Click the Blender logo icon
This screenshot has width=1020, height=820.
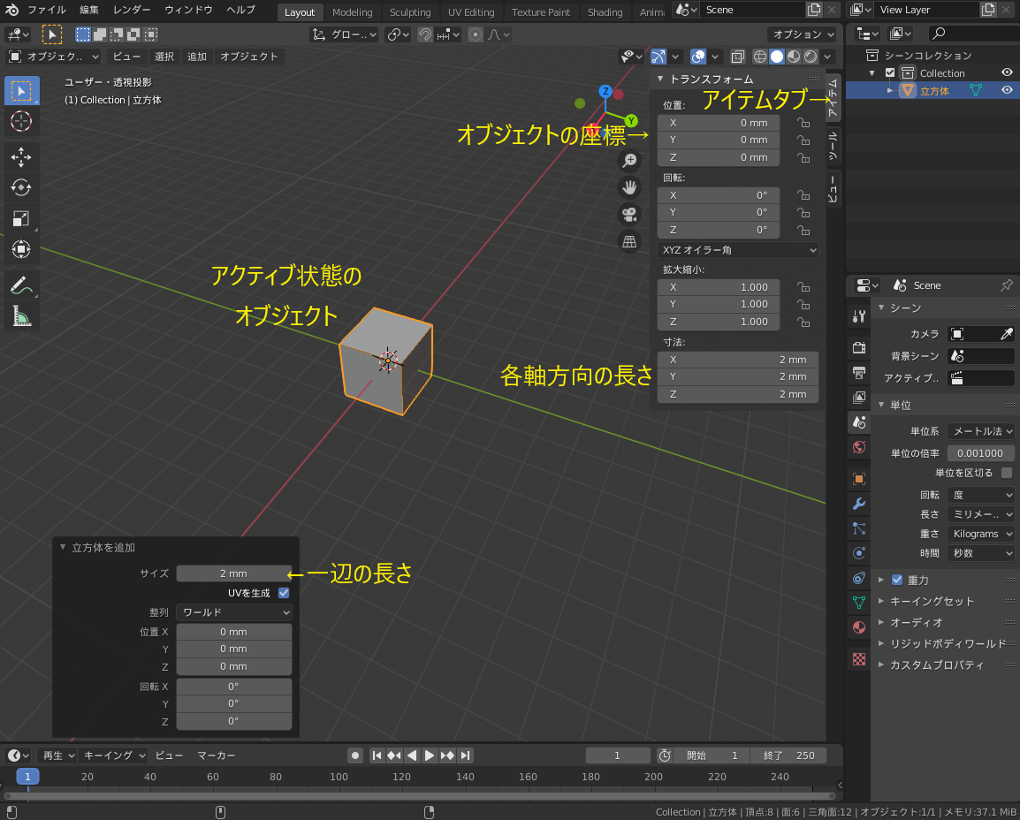11,10
